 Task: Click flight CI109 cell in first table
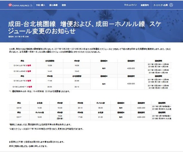pyautogui.click(x=22, y=87)
